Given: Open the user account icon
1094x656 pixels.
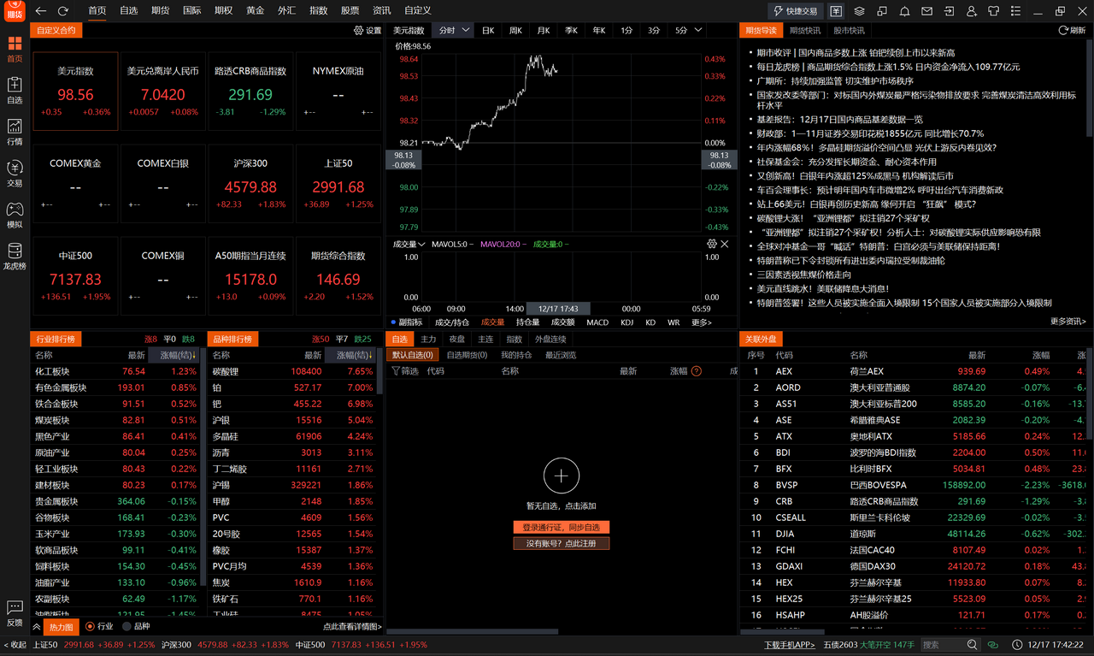Looking at the screenshot, I should [x=972, y=11].
